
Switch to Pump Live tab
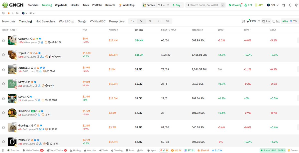point(117,21)
